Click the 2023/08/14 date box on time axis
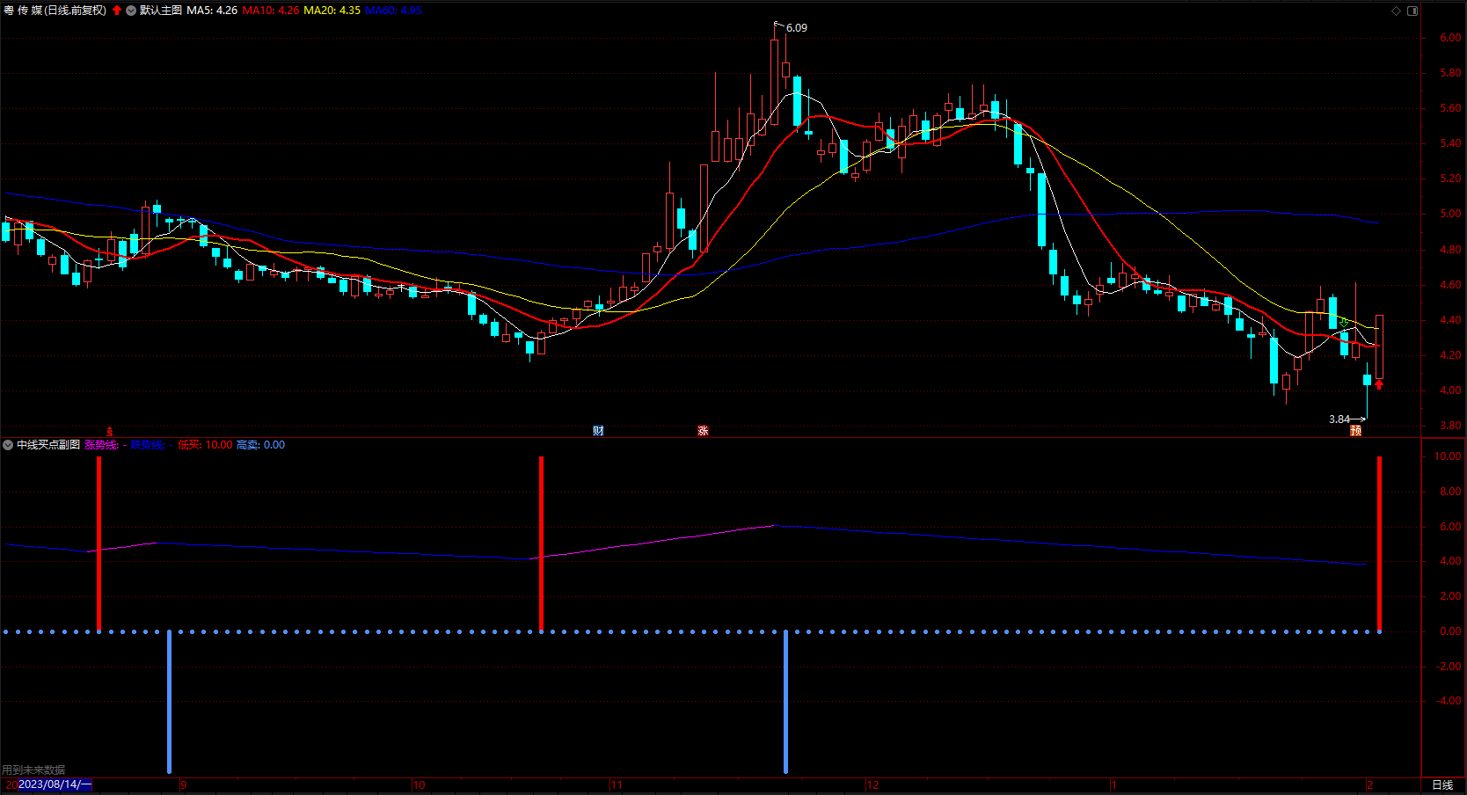 [55, 784]
